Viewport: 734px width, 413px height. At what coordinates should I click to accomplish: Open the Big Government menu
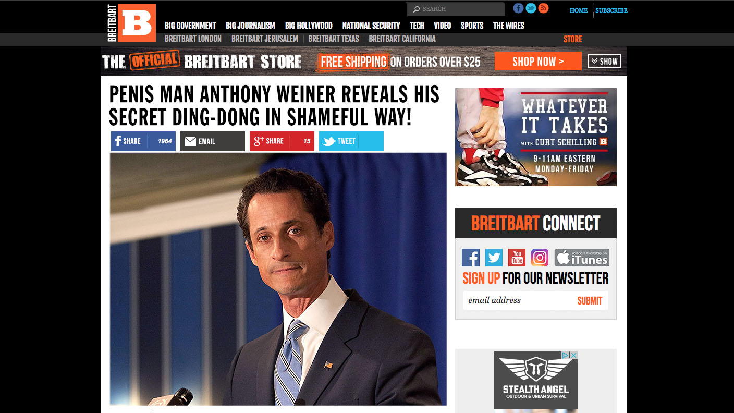pyautogui.click(x=190, y=25)
